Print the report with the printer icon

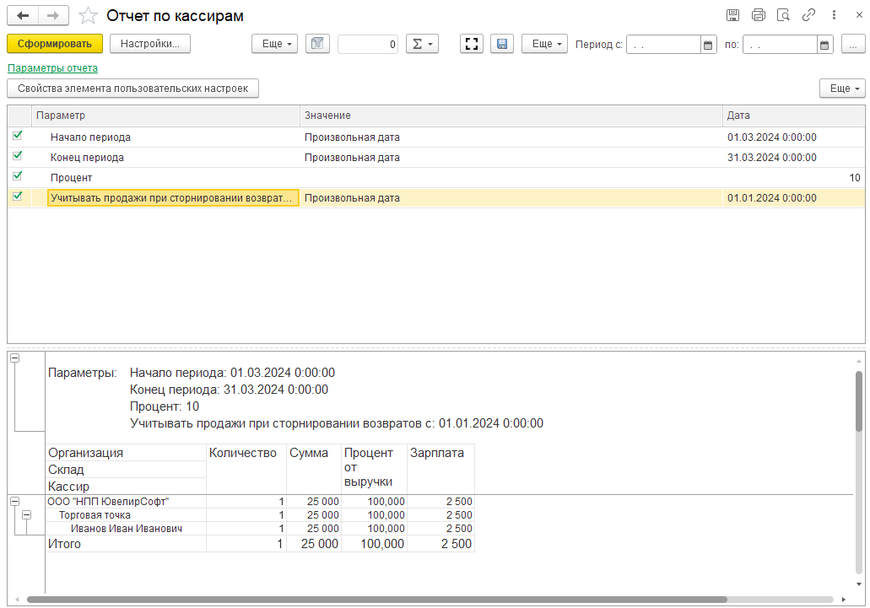(x=758, y=15)
